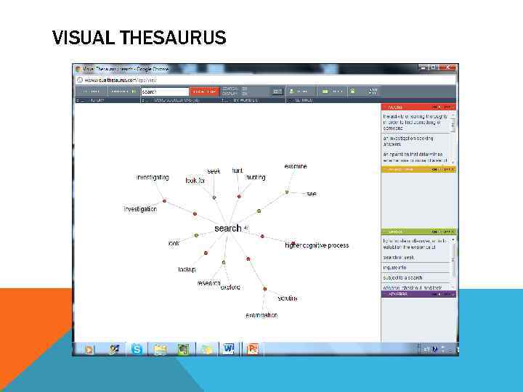The width and height of the screenshot is (523, 392).
Task: Select the phrase "higher cognitive process"
Action: (x=317, y=245)
